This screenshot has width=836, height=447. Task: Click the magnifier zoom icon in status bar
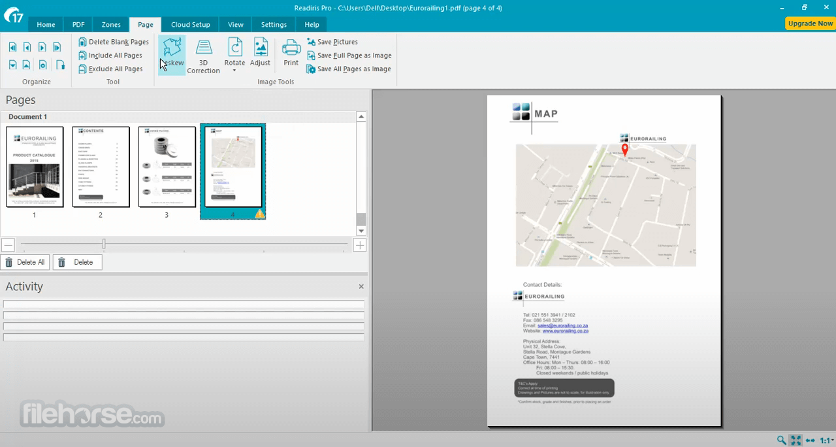(782, 440)
